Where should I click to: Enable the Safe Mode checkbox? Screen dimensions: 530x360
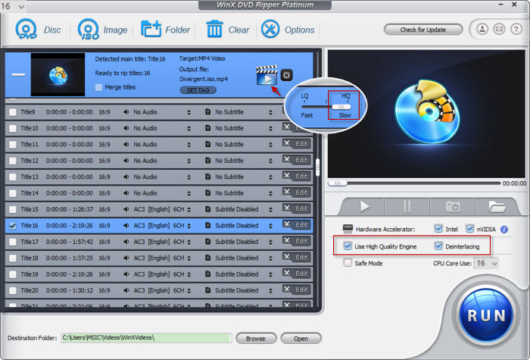coord(348,263)
